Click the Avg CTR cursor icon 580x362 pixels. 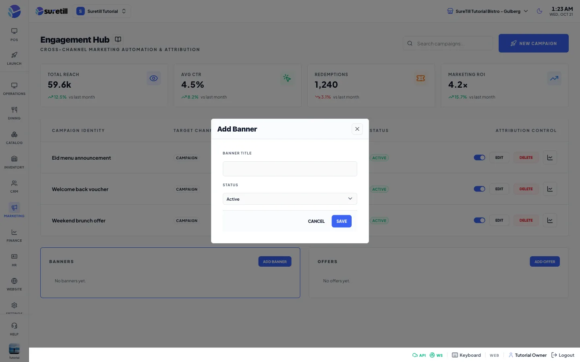pyautogui.click(x=287, y=78)
